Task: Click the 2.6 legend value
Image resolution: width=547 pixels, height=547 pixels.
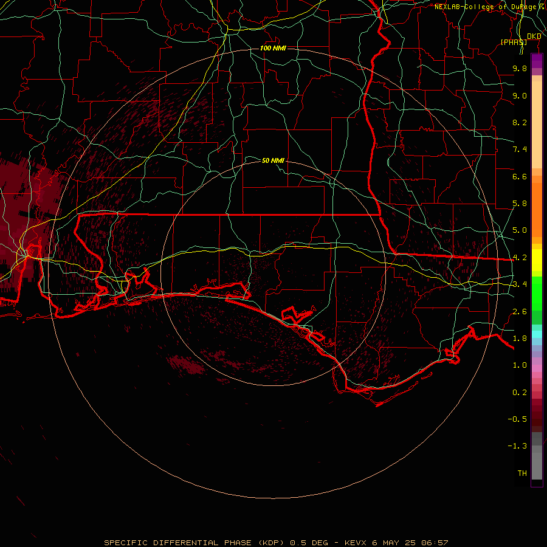Action: coord(520,312)
